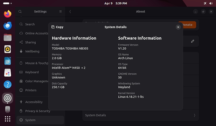Open the System Details row chevron
216x126 pixels.
pyautogui.click(x=194, y=115)
